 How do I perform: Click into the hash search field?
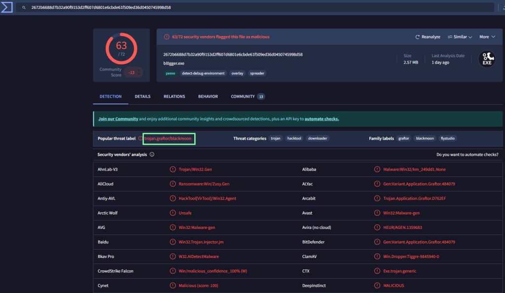(x=247, y=8)
